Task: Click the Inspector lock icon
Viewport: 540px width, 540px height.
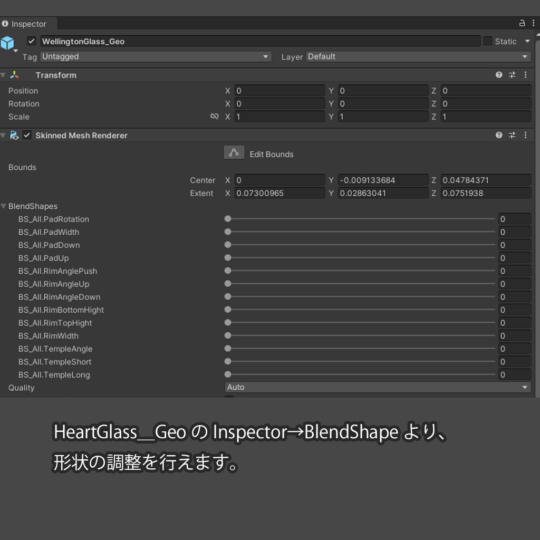Action: [x=522, y=23]
